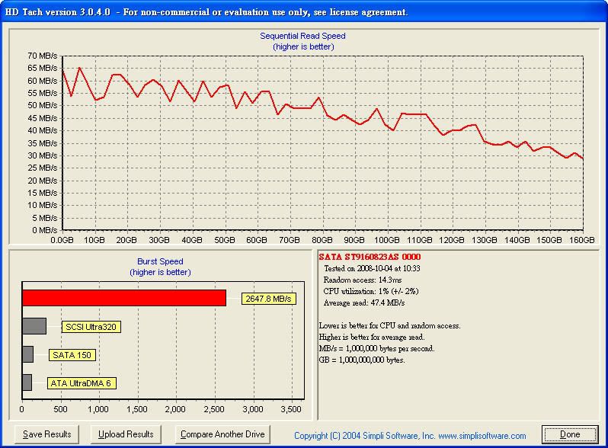The height and width of the screenshot is (448, 608).
Task: Click the 160GB x-axis label
Action: 581,239
